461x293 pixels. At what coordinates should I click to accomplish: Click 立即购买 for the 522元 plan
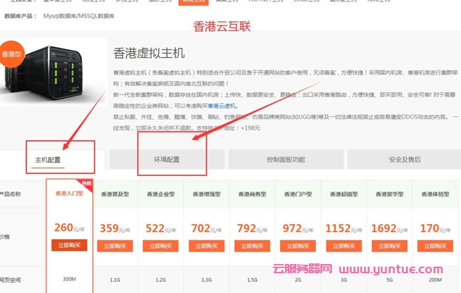(x=164, y=246)
